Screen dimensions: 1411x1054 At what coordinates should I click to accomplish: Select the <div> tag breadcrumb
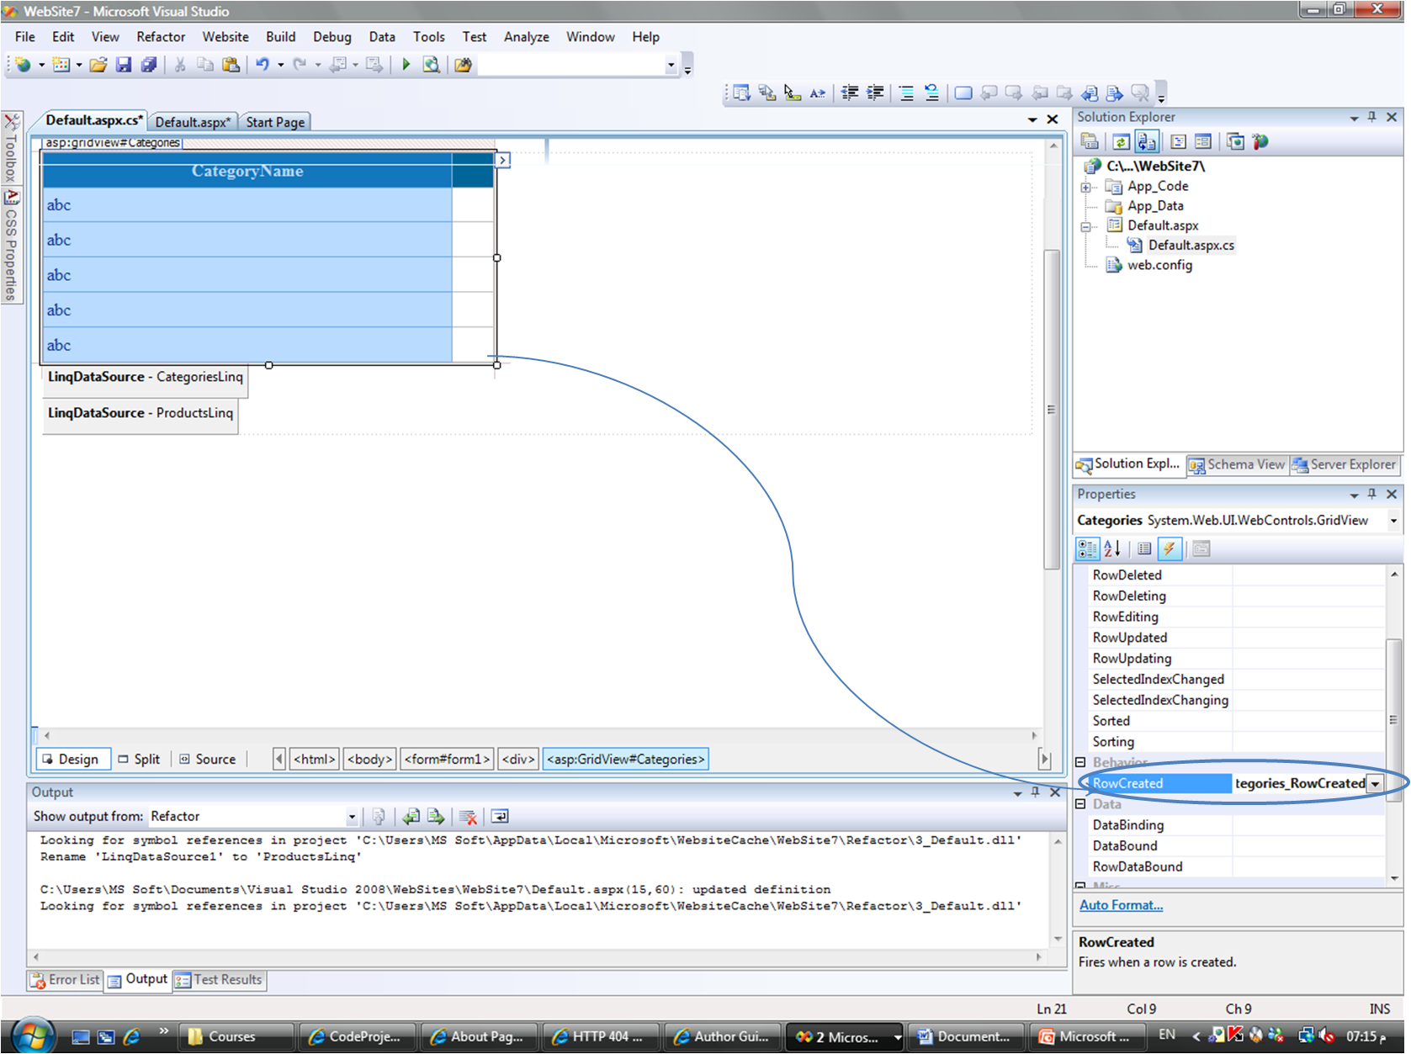click(x=518, y=760)
